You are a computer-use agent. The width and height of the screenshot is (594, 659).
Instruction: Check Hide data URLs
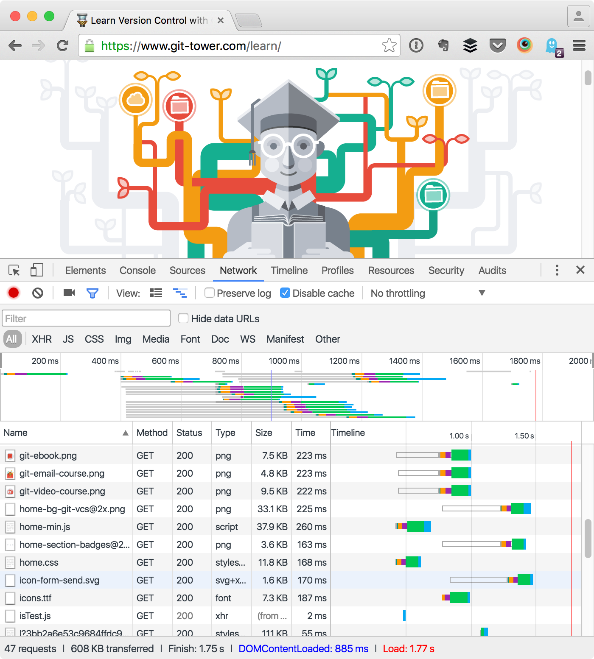[183, 318]
